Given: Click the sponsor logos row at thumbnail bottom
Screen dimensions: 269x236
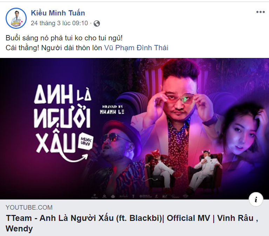Looking at the screenshot, I should (x=140, y=196).
